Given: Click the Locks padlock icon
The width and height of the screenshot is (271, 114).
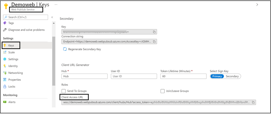Looking at the screenshot, I should 5,87.
